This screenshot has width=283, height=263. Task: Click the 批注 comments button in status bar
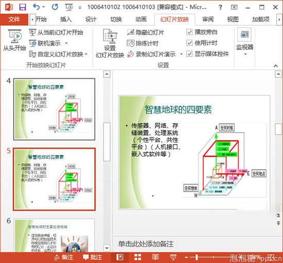tap(92, 257)
